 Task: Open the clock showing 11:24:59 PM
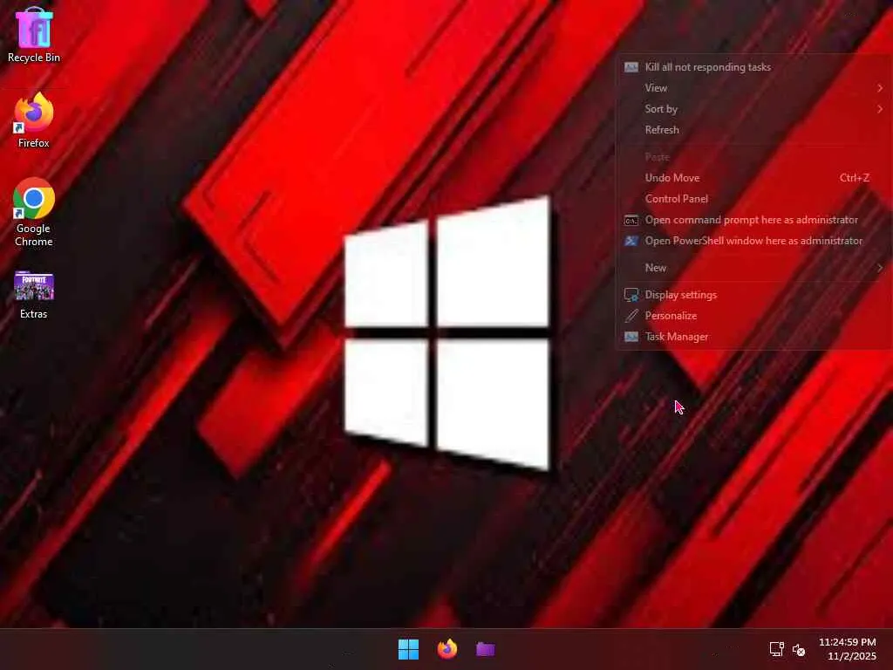tap(848, 642)
